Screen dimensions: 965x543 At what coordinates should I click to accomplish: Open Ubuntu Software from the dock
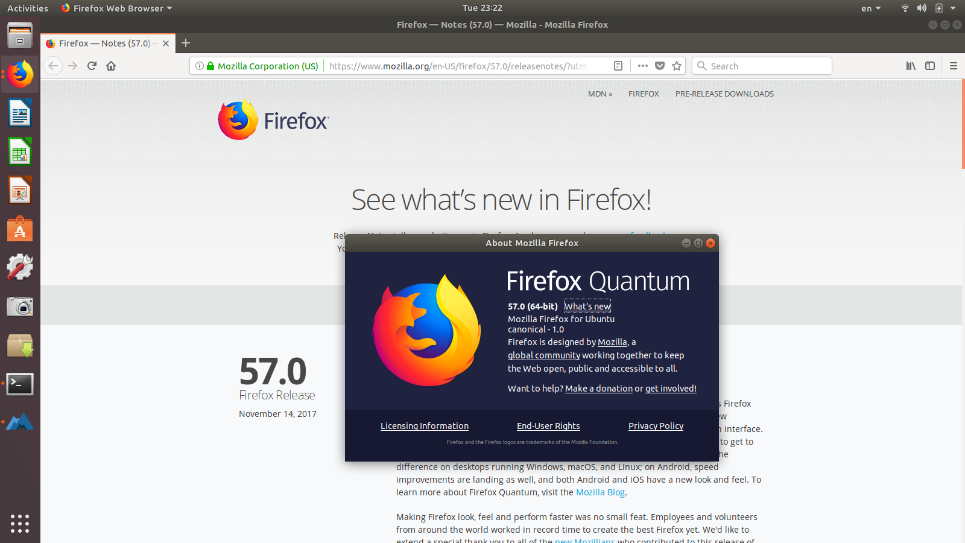(20, 229)
